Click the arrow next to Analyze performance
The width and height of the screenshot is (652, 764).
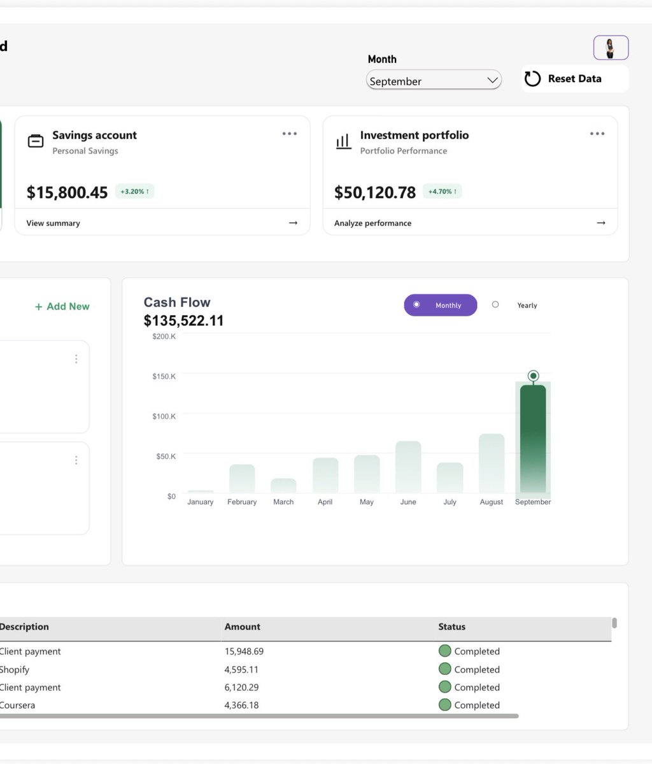(x=600, y=223)
